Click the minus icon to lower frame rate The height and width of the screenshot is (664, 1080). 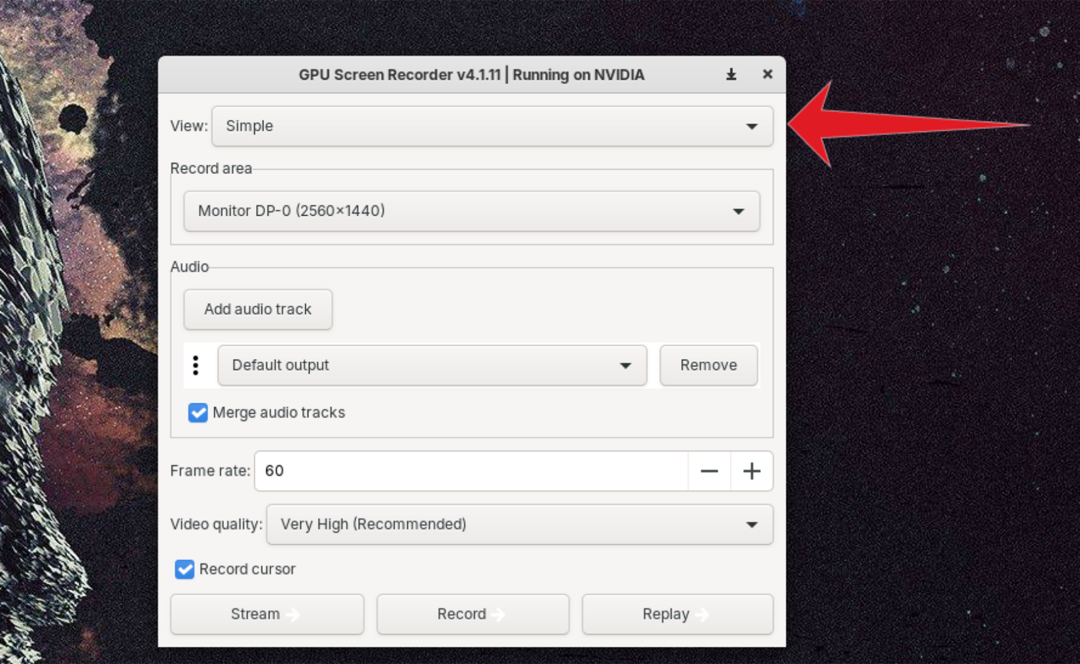pyautogui.click(x=709, y=471)
